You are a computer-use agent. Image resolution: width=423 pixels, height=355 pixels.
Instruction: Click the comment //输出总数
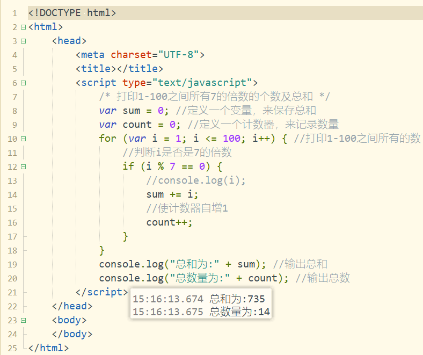(323, 278)
